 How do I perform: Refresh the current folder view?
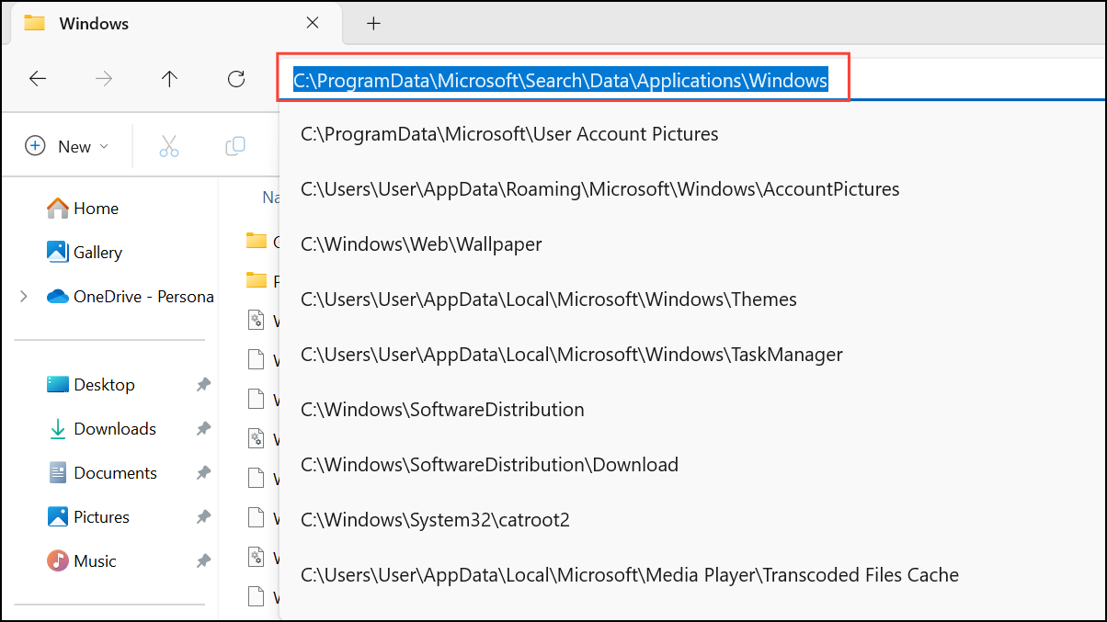236,79
